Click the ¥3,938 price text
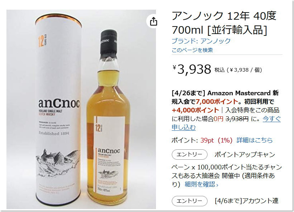The image size is (294, 212). tap(192, 69)
